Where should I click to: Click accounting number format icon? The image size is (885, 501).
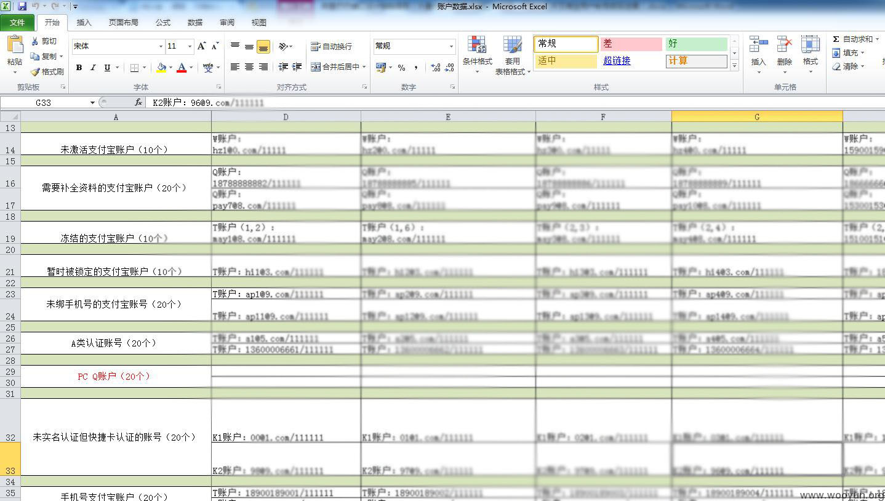click(381, 68)
